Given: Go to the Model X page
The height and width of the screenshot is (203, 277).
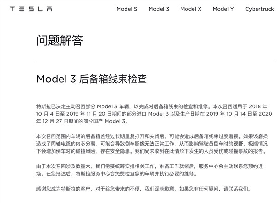Looking at the screenshot, I should (x=191, y=9).
